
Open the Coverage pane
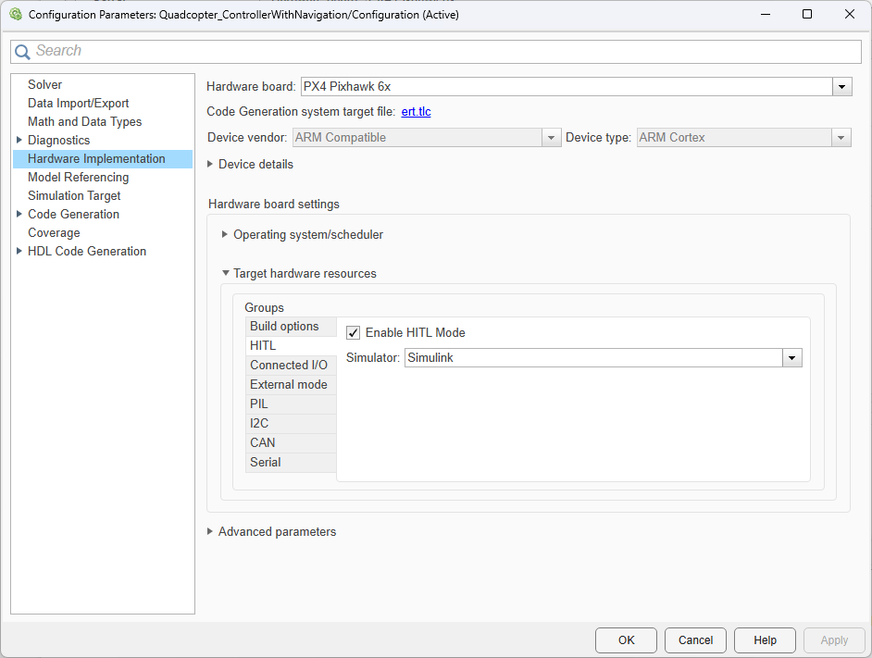54,232
